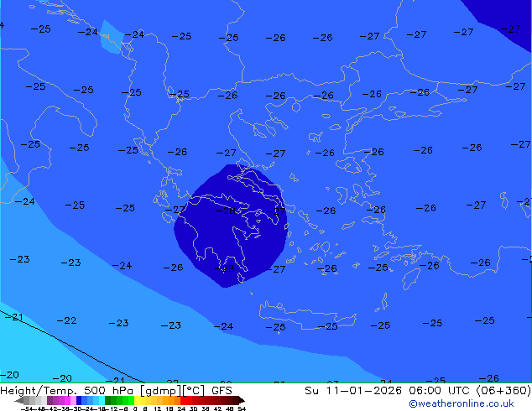This screenshot has height=411, width=532.
Task: Click the 'GFS' model label
Action: (222, 391)
